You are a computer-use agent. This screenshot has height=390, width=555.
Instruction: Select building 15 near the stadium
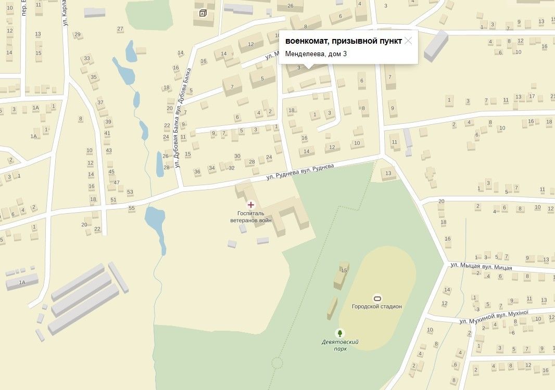pyautogui.click(x=342, y=275)
